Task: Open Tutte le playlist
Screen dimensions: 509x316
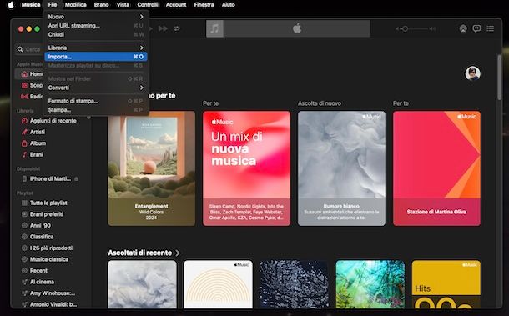Action: [x=53, y=203]
